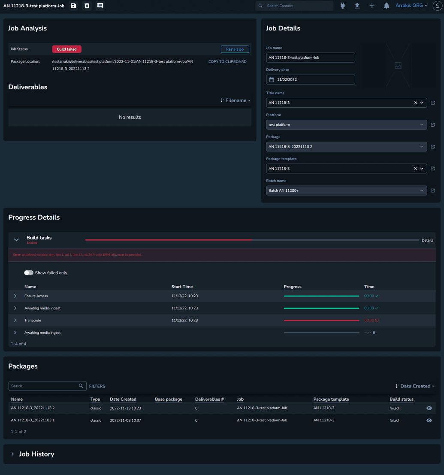Screen dimensions: 444x475
Task: Open the notifications bell
Action: [387, 6]
